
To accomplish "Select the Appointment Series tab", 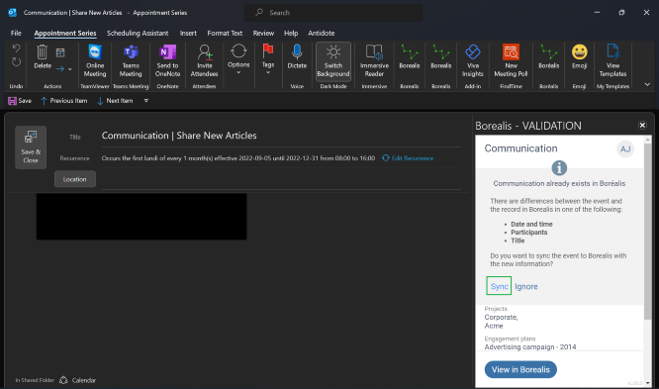I will coord(65,34).
